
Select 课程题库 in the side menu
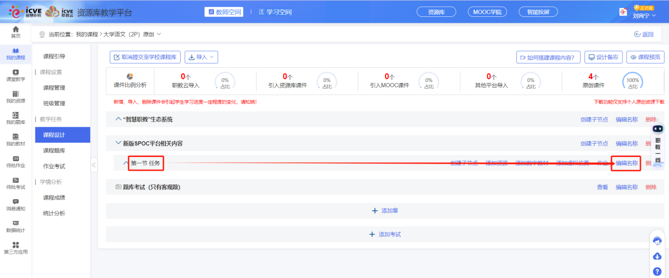54,151
